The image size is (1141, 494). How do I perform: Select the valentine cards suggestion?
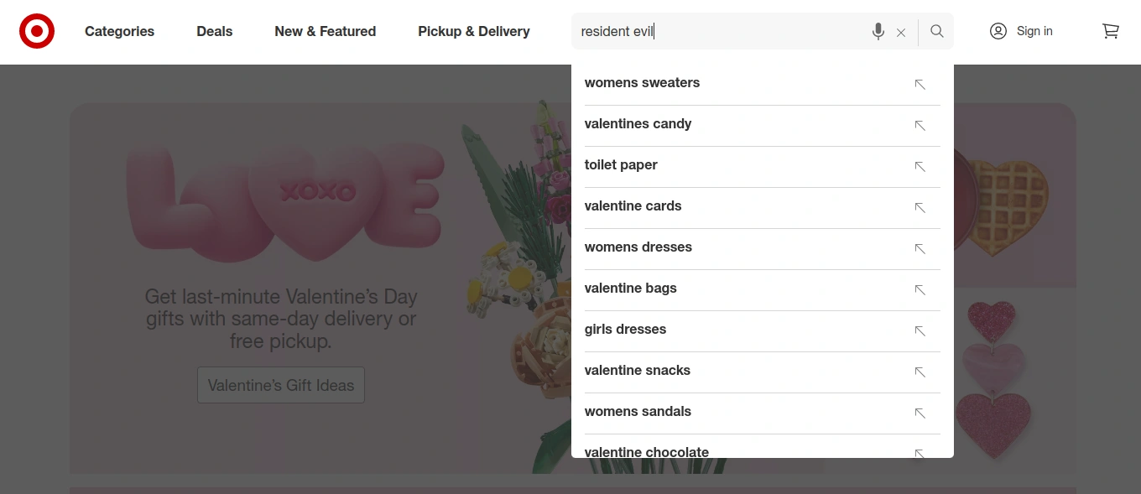(x=633, y=205)
